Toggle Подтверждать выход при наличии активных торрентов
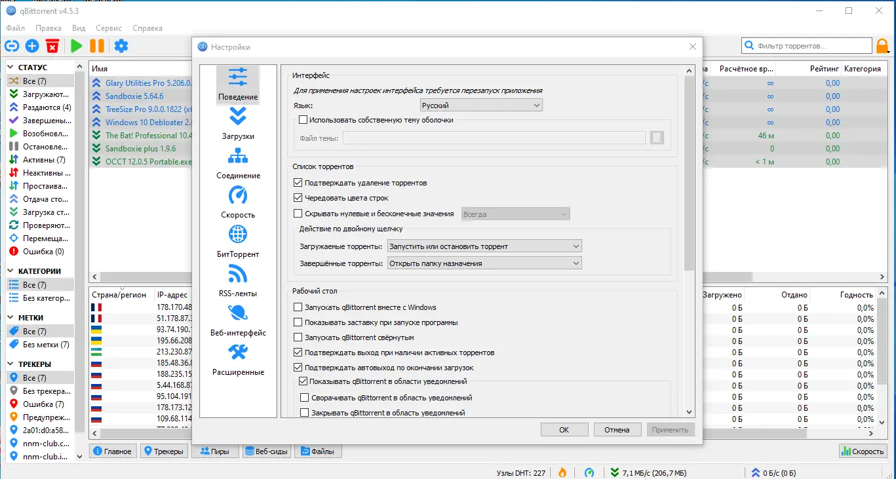 click(x=298, y=353)
